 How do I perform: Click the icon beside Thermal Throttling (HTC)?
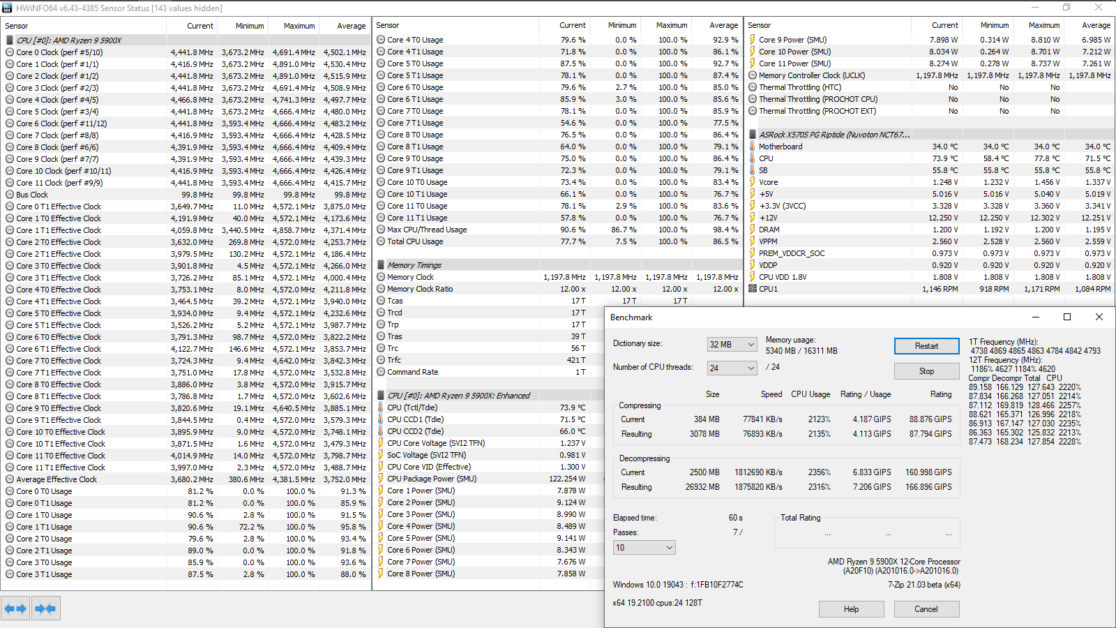pyautogui.click(x=753, y=87)
